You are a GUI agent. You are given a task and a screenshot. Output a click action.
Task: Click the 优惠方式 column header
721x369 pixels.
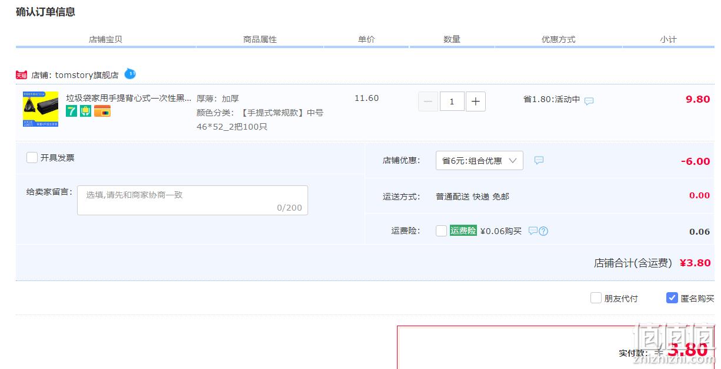pos(559,39)
